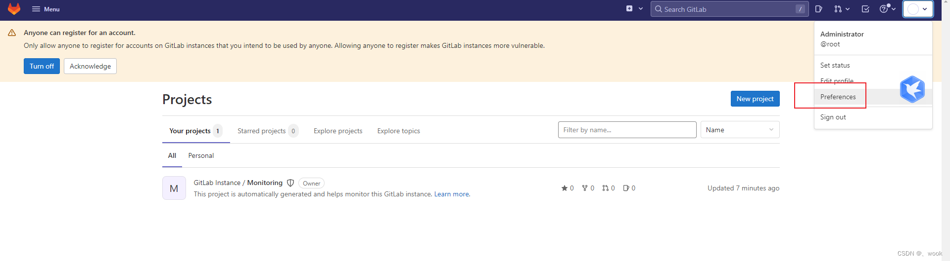The width and height of the screenshot is (950, 261).
Task: Click Updated 7 minutes ago text
Action: [x=743, y=188]
